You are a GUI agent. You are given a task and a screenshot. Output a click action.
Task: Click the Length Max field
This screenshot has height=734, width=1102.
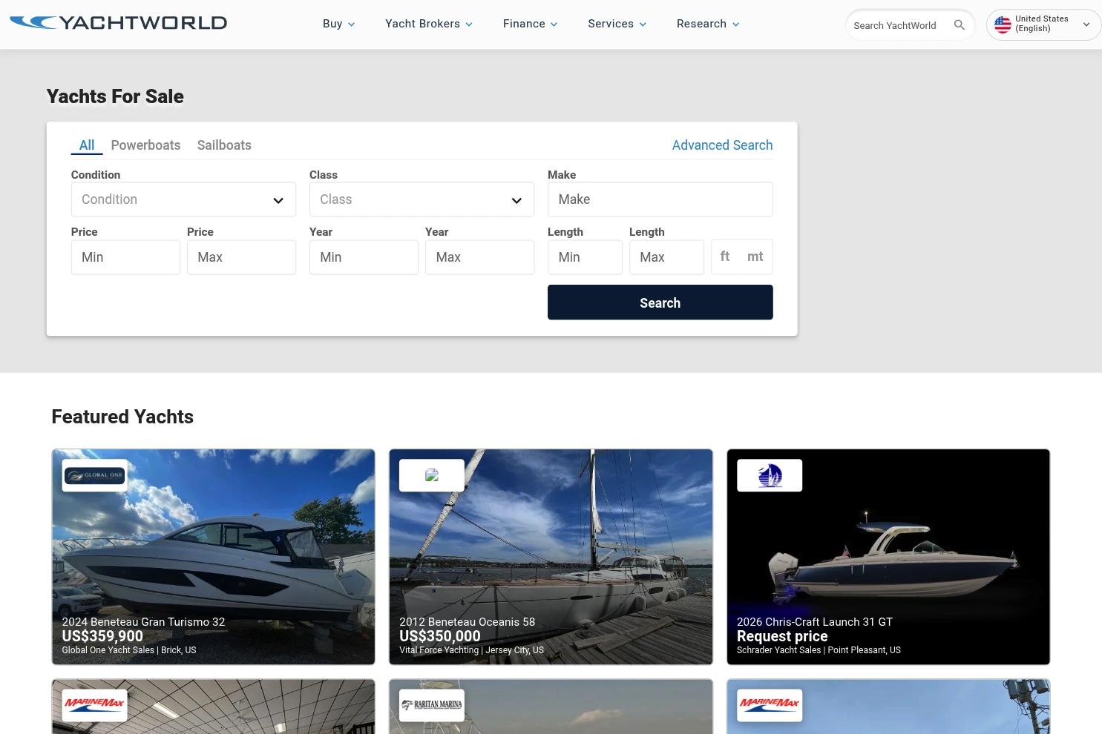[x=666, y=257]
